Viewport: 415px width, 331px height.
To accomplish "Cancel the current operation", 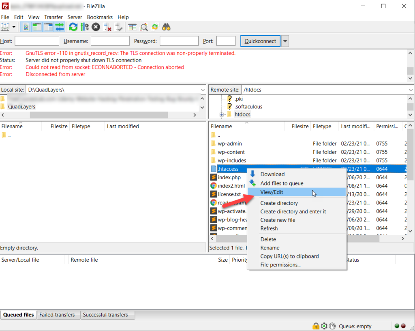I will (96, 27).
